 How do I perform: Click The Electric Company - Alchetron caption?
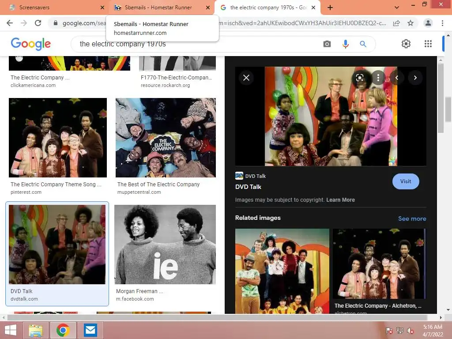tap(378, 306)
